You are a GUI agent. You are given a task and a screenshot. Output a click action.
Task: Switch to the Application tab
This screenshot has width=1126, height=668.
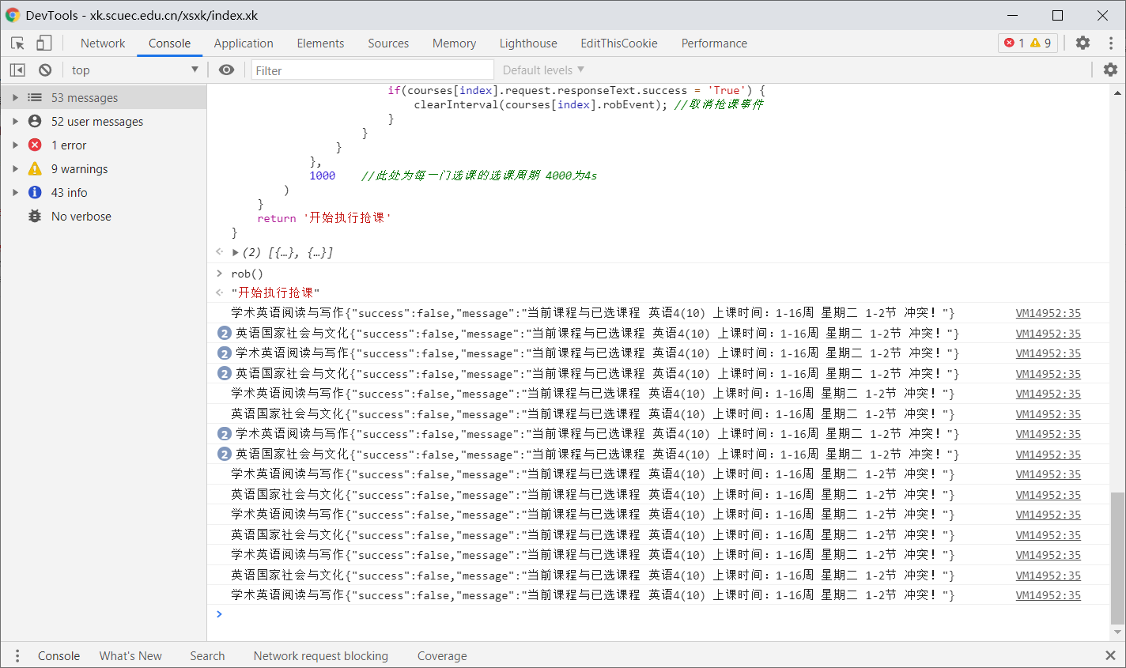(244, 43)
